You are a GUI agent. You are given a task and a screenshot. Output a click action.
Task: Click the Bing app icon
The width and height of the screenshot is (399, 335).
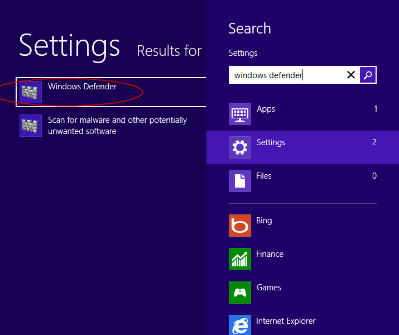tap(240, 226)
